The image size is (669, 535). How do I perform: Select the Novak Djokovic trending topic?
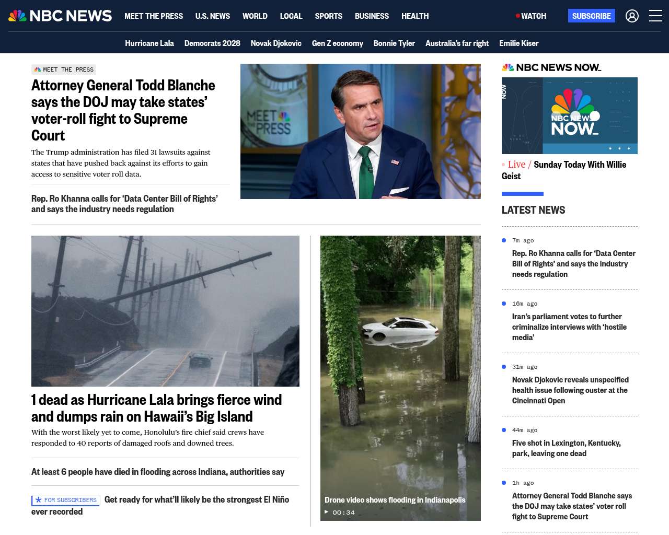coord(276,43)
